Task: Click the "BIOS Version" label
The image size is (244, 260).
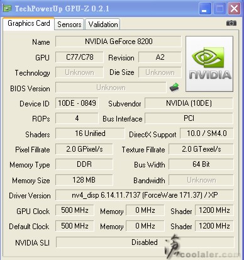Action: (x=30, y=89)
